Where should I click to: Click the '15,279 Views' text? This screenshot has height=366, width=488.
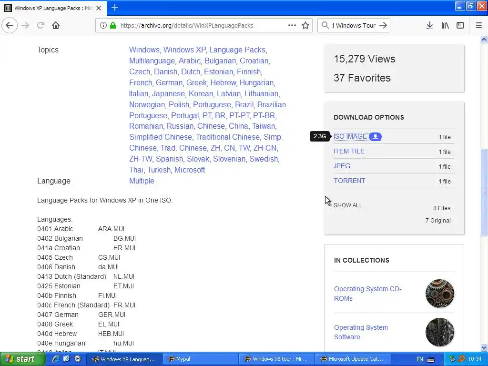pos(365,59)
